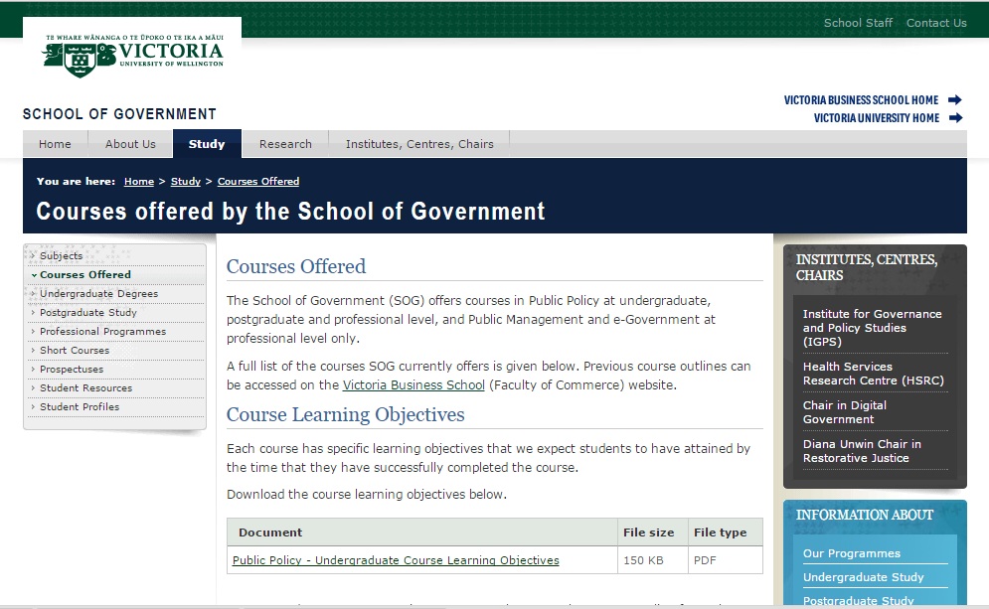Click Home in the breadcrumb trail
Image resolution: width=989 pixels, height=609 pixels.
click(139, 182)
